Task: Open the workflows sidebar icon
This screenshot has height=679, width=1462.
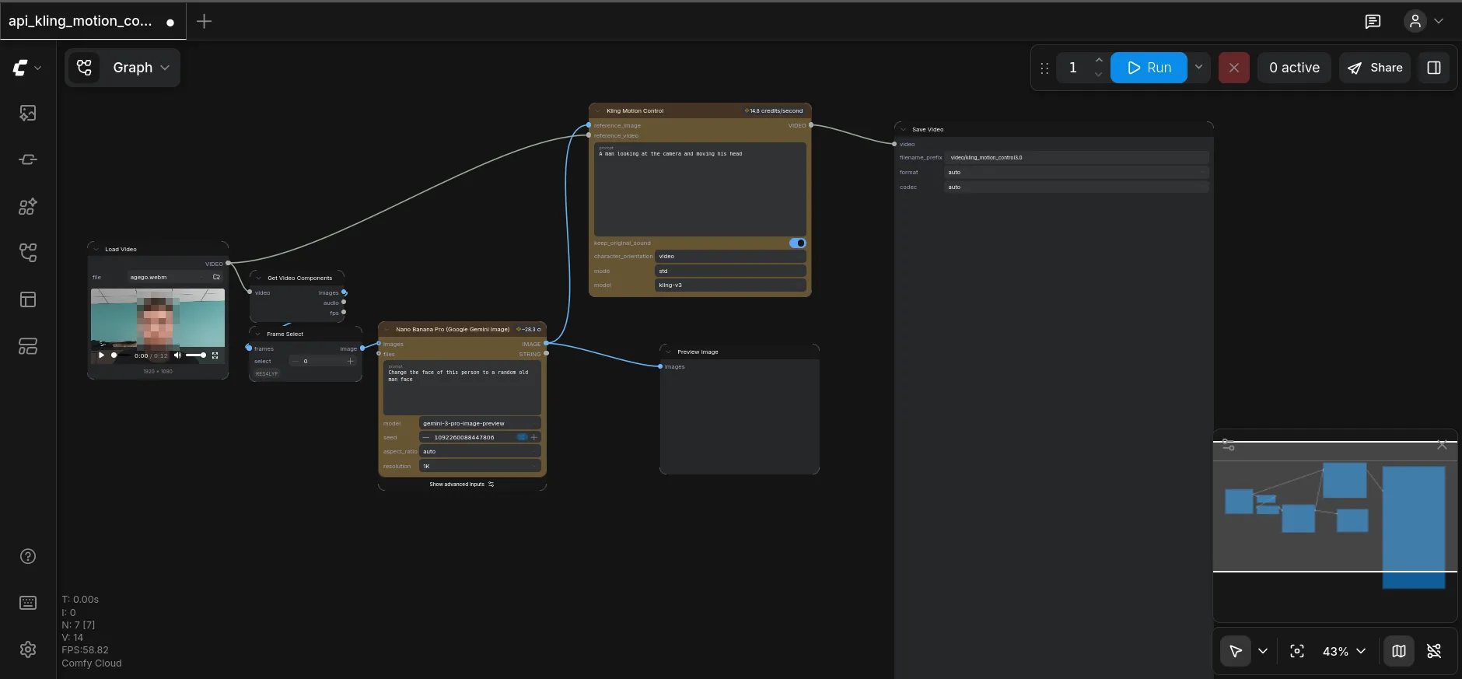Action: [28, 253]
